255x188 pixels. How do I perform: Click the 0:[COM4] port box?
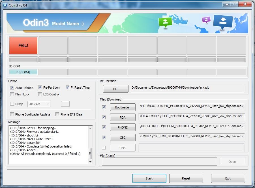23,72
